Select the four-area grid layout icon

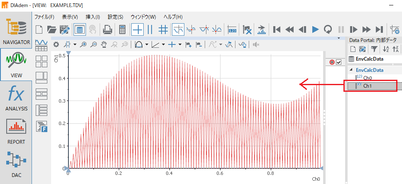tap(41, 61)
